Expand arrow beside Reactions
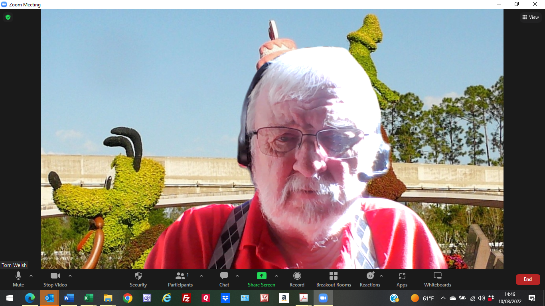This screenshot has height=306, width=545. pos(381,276)
